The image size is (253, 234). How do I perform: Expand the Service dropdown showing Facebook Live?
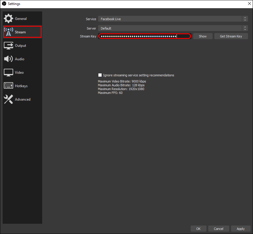173,19
